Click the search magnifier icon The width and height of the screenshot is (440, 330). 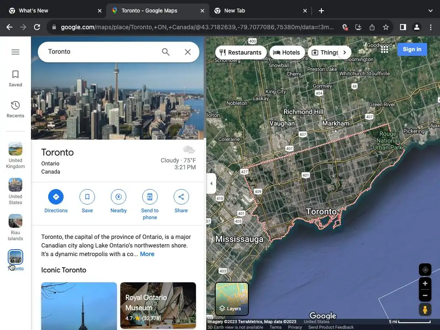coord(165,52)
